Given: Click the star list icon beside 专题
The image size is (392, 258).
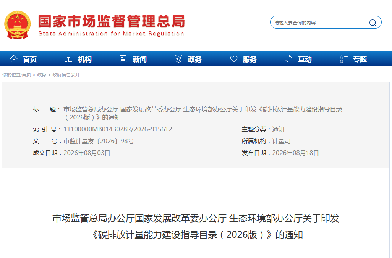Looking at the screenshot, I should [x=344, y=59].
